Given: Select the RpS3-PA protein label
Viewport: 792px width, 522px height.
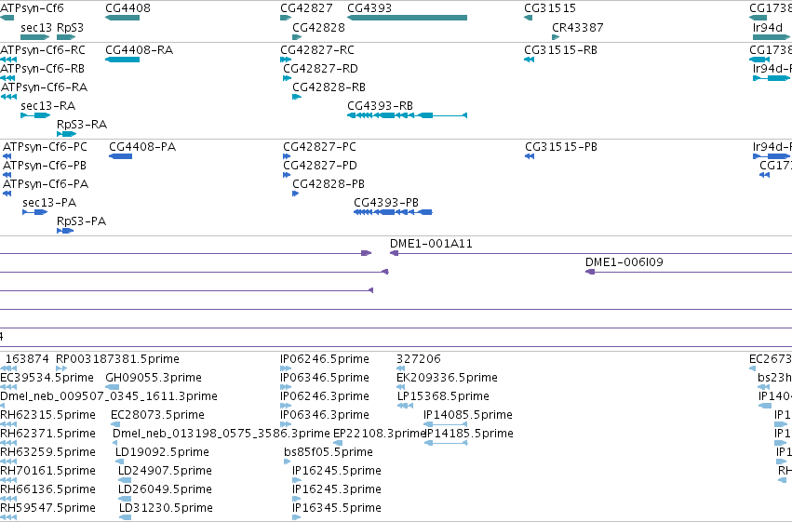Looking at the screenshot, I should coord(81,221).
